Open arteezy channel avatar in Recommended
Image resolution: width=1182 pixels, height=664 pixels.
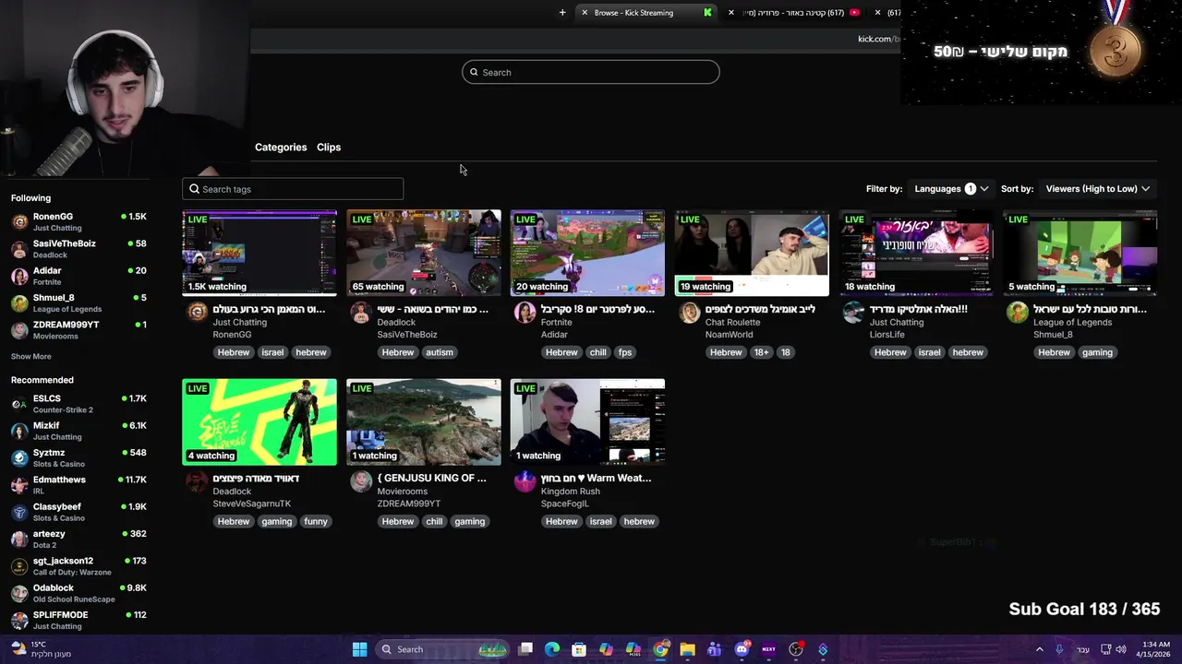19,539
